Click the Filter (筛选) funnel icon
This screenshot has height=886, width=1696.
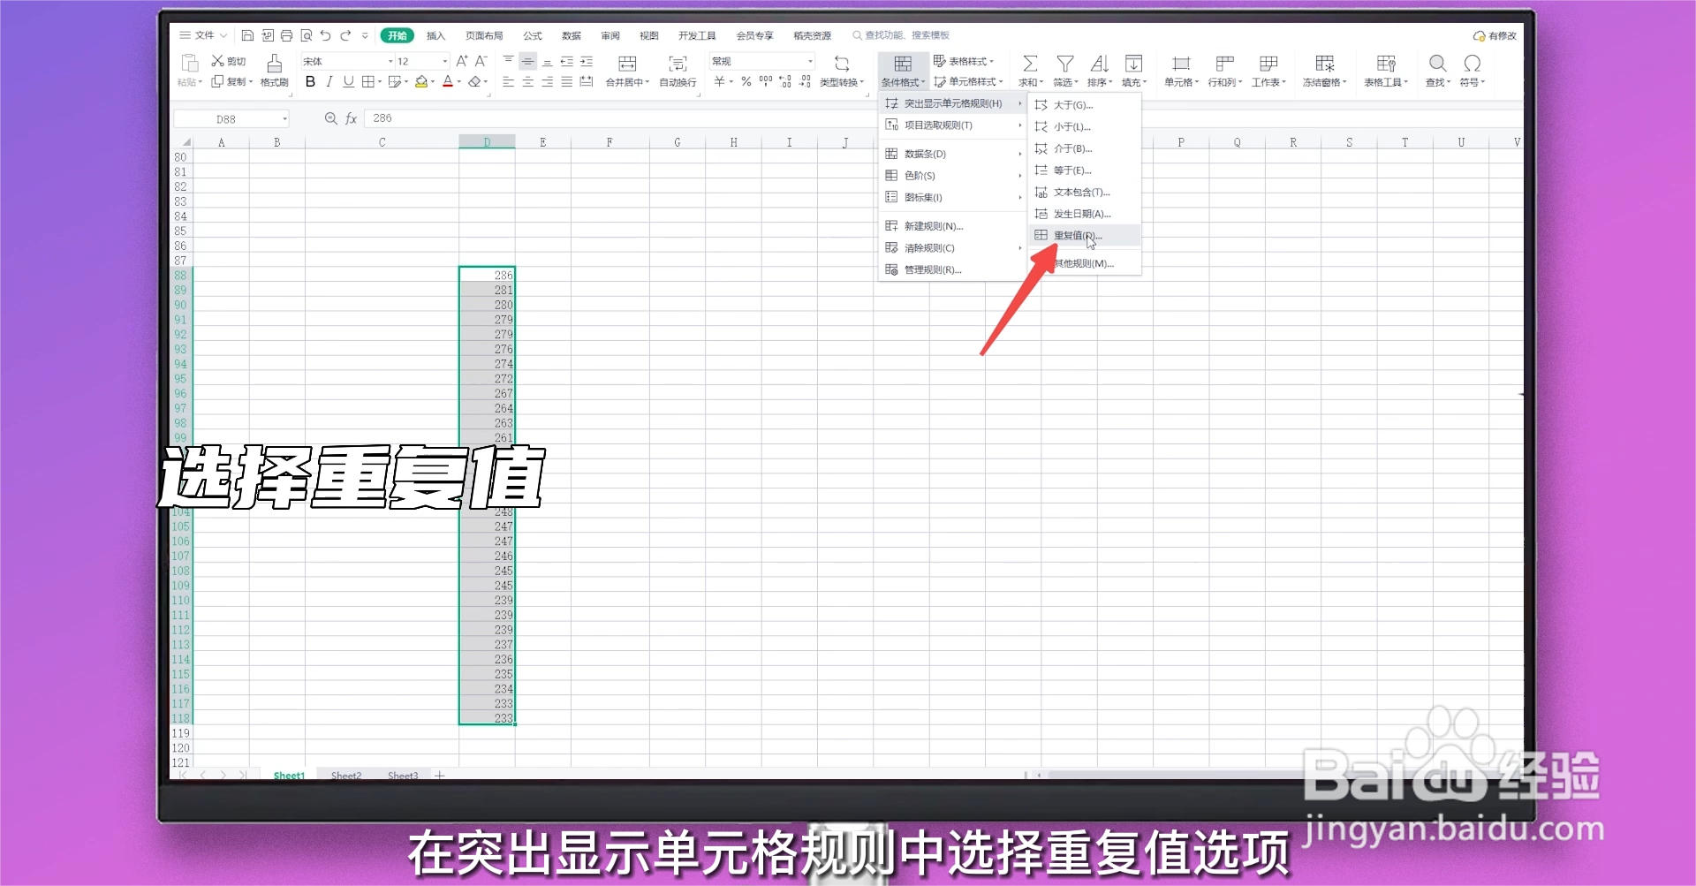coord(1065,64)
